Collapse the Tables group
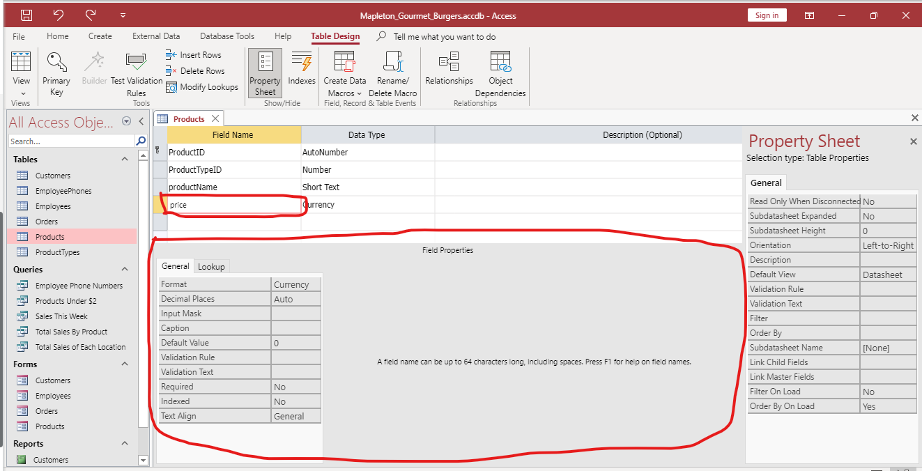The image size is (922, 471). pos(125,160)
